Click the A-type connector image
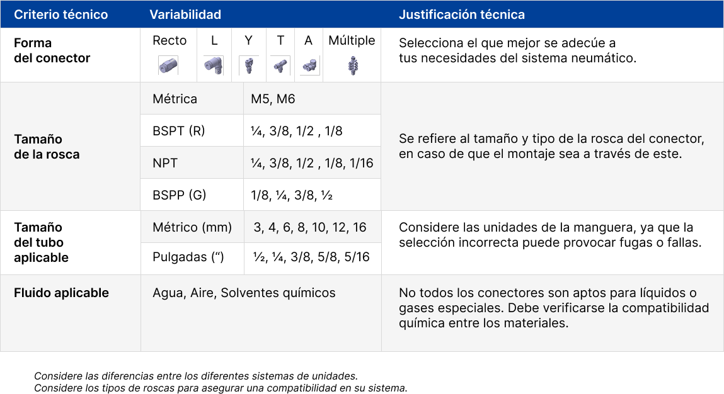Viewport: 724px width, 394px height. (309, 65)
